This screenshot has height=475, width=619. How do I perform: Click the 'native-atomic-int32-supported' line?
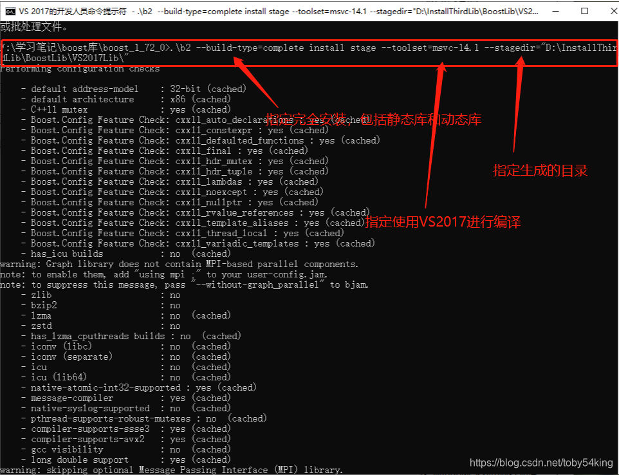coord(139,387)
